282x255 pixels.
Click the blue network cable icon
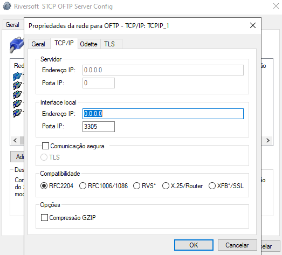pyautogui.click(x=17, y=45)
